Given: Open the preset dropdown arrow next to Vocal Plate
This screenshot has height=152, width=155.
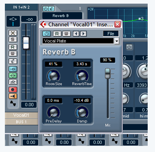Looking at the screenshot, I should (117, 41).
